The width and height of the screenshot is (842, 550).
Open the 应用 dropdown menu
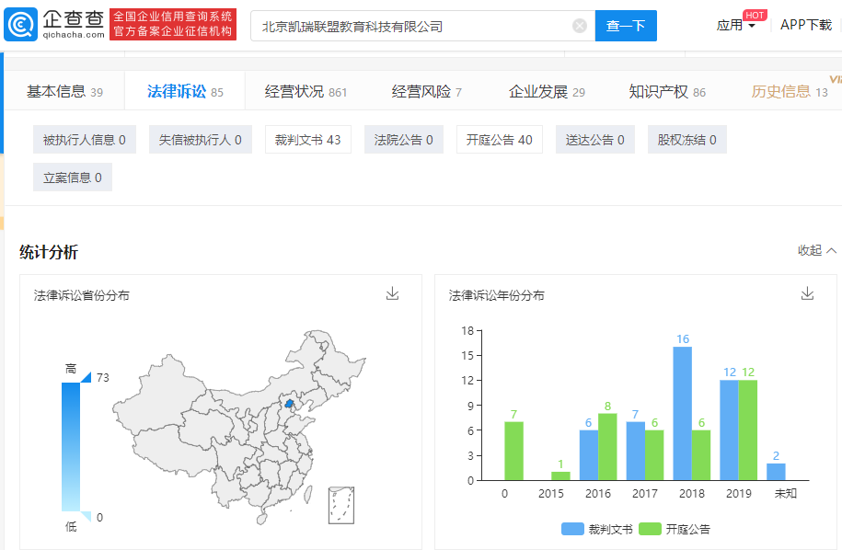(735, 25)
